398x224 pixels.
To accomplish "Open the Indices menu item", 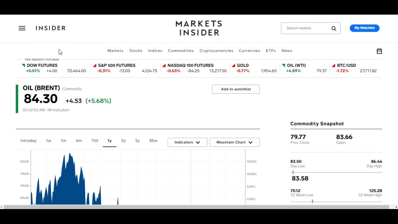I will tap(155, 51).
